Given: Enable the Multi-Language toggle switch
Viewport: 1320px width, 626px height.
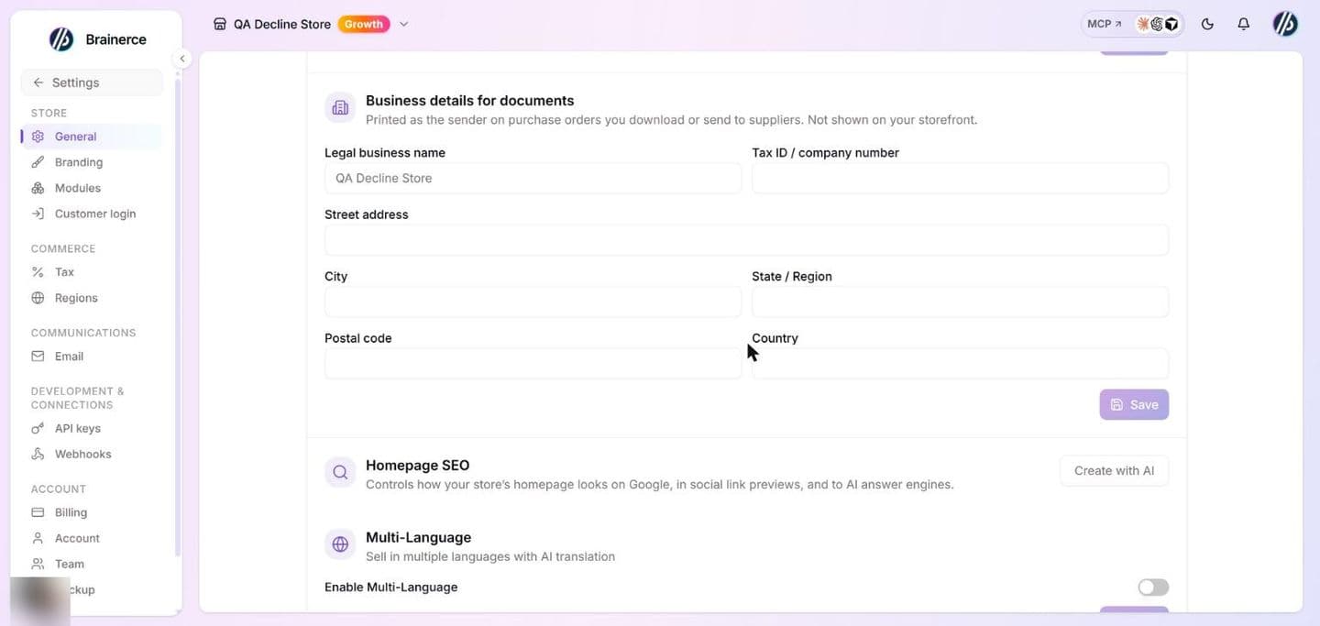Looking at the screenshot, I should click(x=1153, y=588).
